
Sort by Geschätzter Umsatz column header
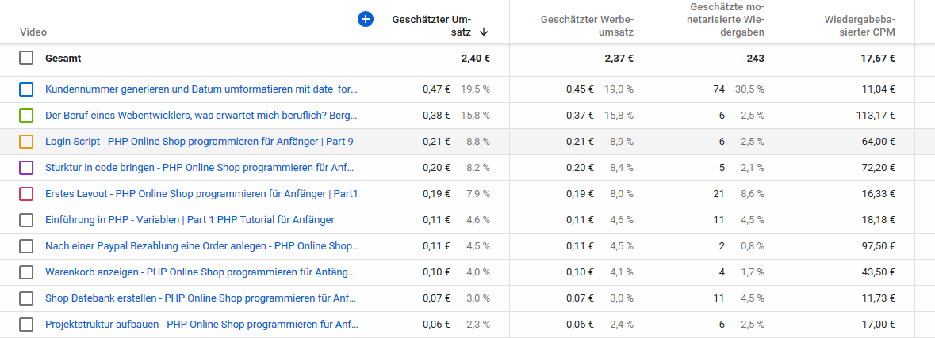coord(431,25)
